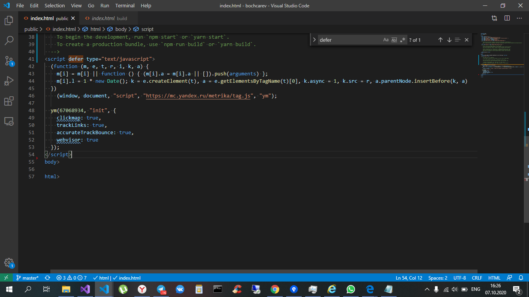Open the Selection menu
This screenshot has width=529, height=297.
(55, 5)
